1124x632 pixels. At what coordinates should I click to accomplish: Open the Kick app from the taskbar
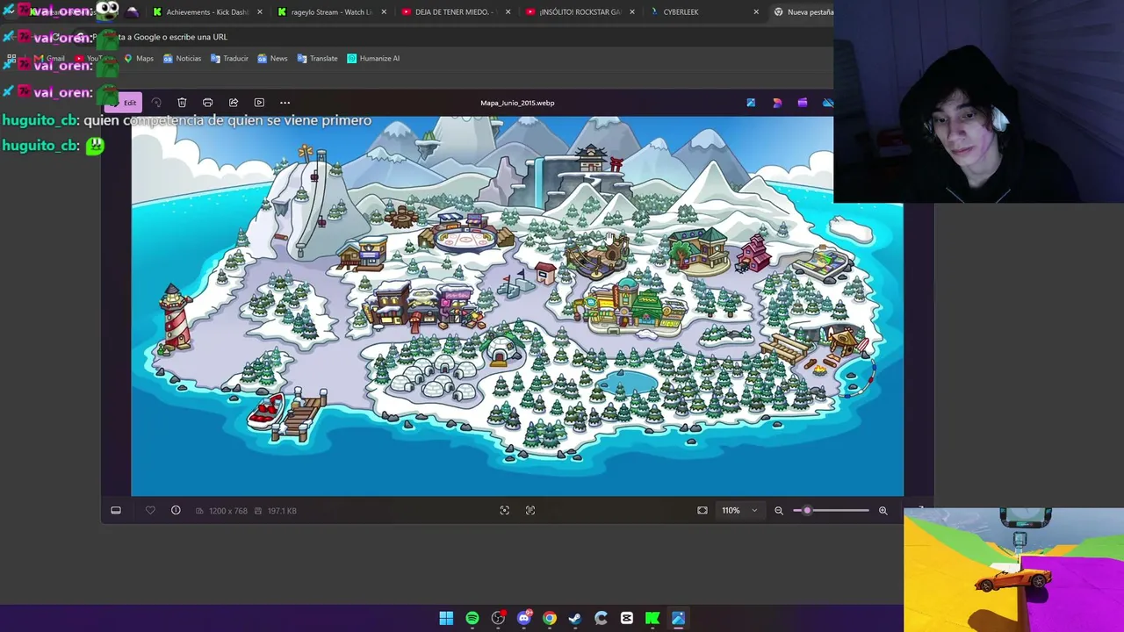(652, 619)
